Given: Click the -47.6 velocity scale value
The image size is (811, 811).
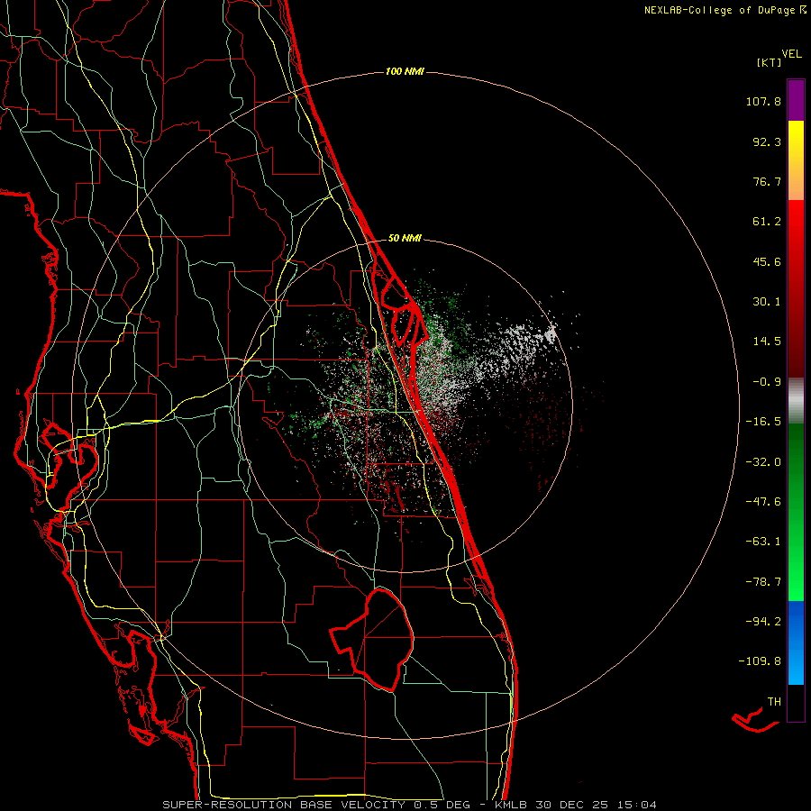Looking at the screenshot, I should tap(763, 502).
